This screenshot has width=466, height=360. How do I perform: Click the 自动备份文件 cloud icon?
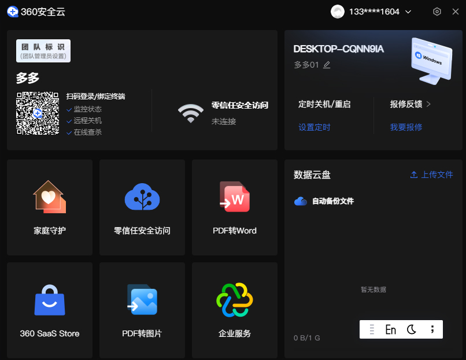(x=301, y=202)
